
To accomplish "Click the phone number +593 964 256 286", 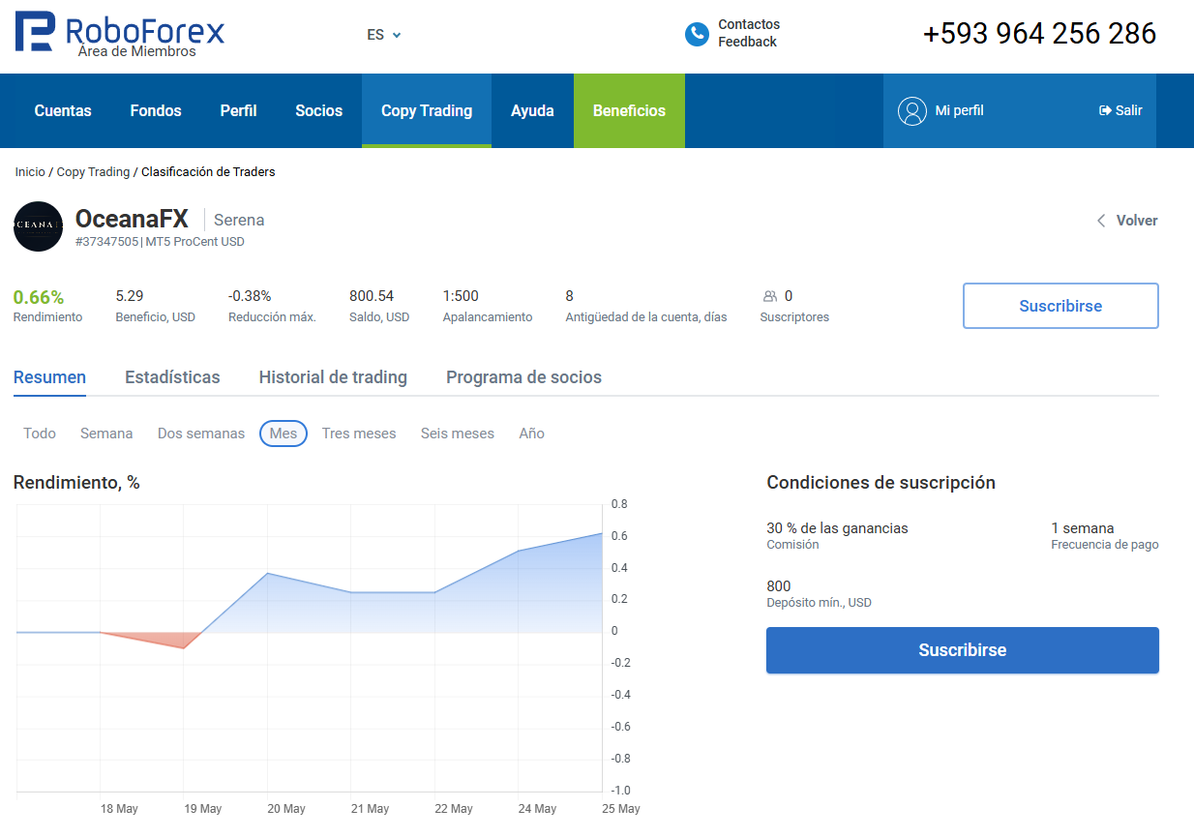I will (1040, 34).
